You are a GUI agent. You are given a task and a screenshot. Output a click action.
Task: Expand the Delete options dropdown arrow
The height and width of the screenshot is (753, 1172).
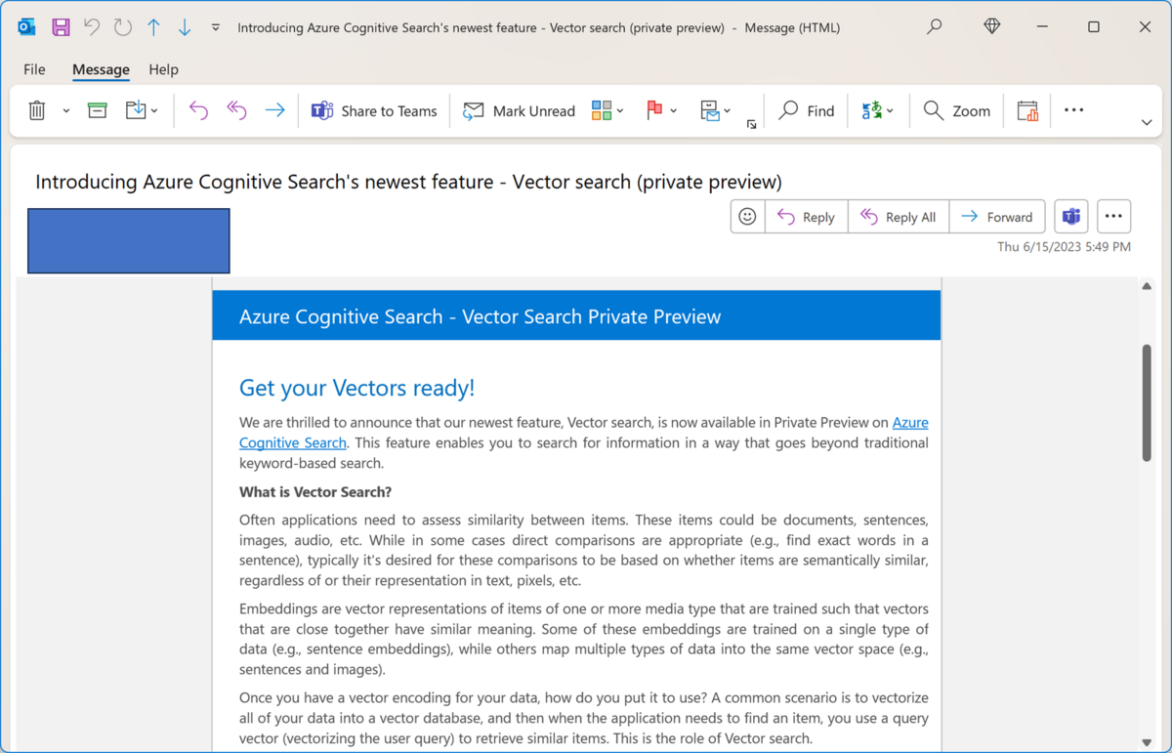(66, 111)
